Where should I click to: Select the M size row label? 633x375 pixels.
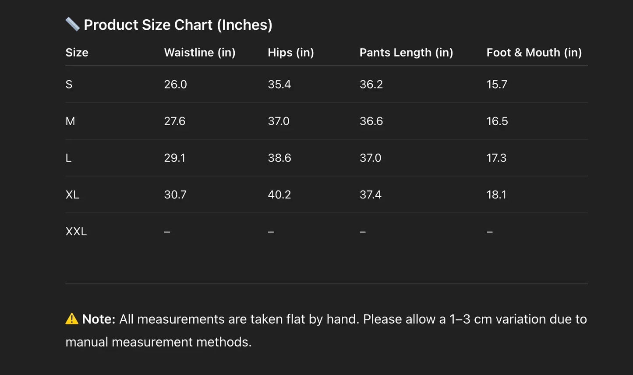point(70,121)
